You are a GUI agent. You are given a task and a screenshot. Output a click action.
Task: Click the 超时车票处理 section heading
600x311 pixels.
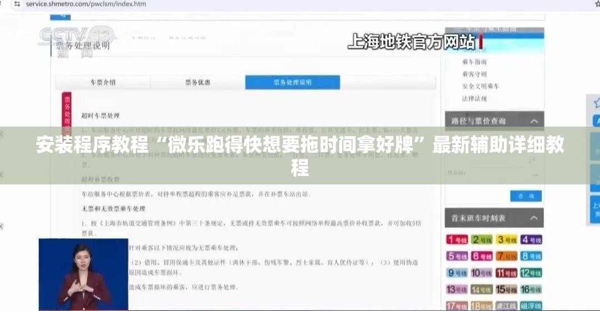click(x=101, y=116)
